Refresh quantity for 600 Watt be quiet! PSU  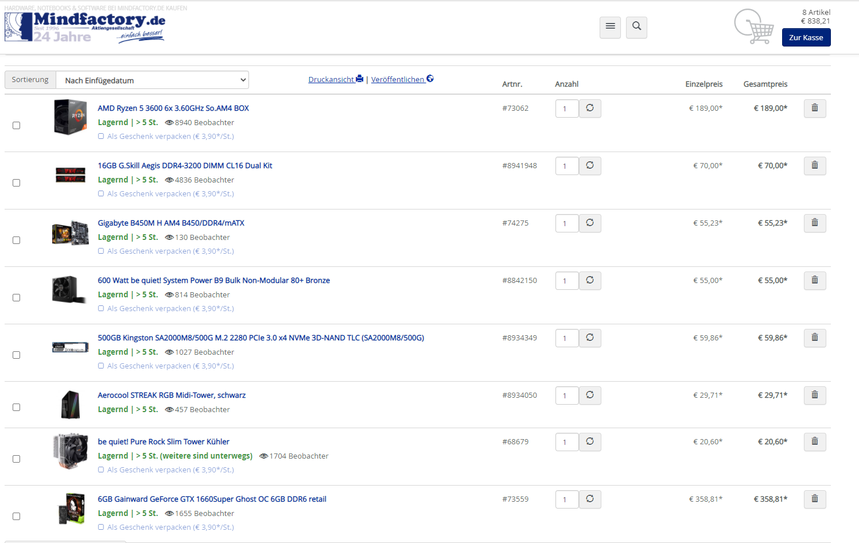590,280
